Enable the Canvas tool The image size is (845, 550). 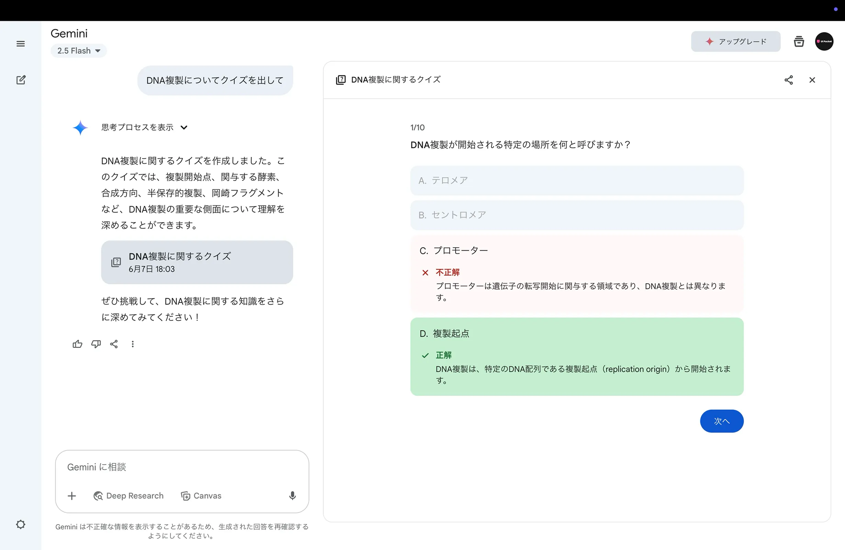201,496
